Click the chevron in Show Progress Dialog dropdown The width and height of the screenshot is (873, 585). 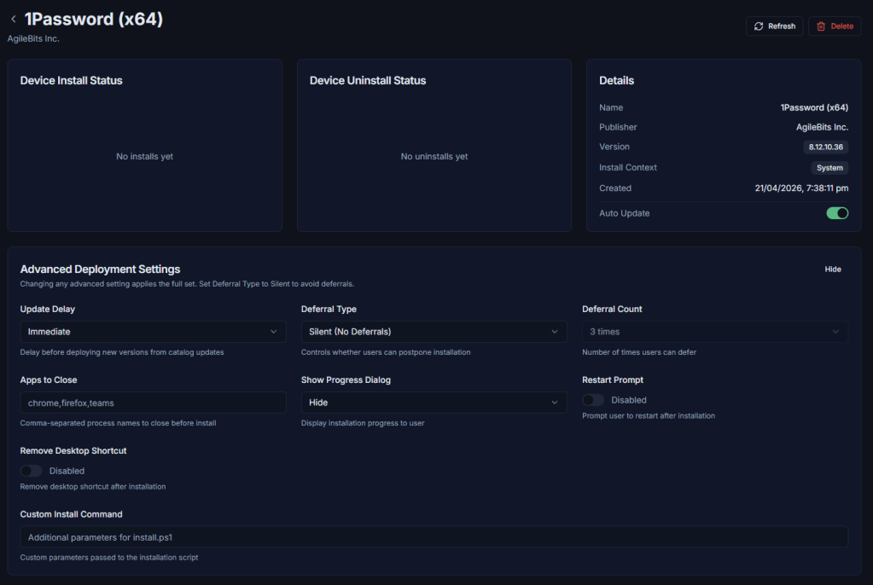(555, 403)
